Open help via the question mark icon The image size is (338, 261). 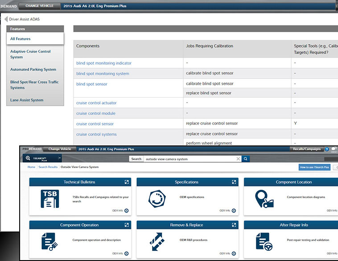point(327,149)
